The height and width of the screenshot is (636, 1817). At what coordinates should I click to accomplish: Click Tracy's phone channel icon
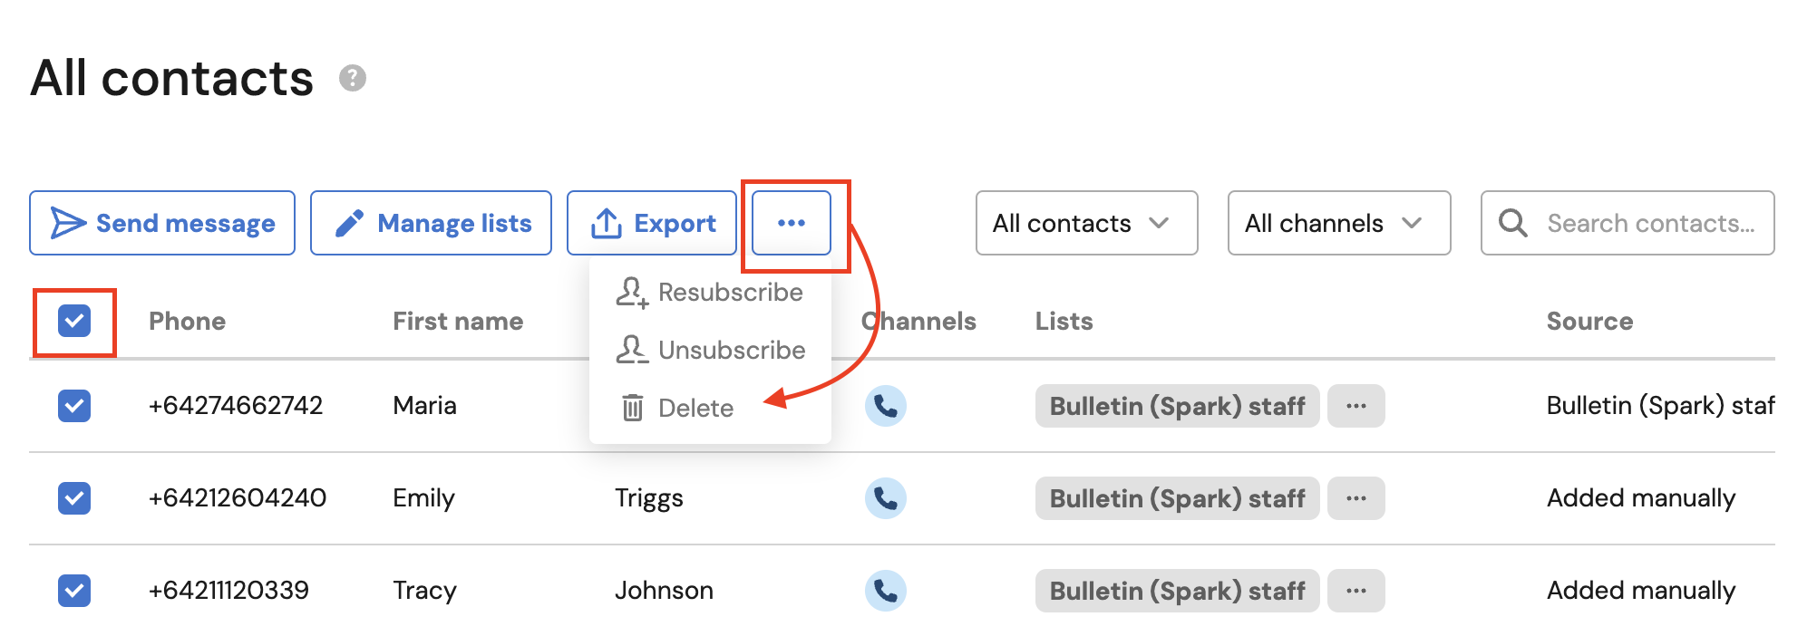(885, 591)
